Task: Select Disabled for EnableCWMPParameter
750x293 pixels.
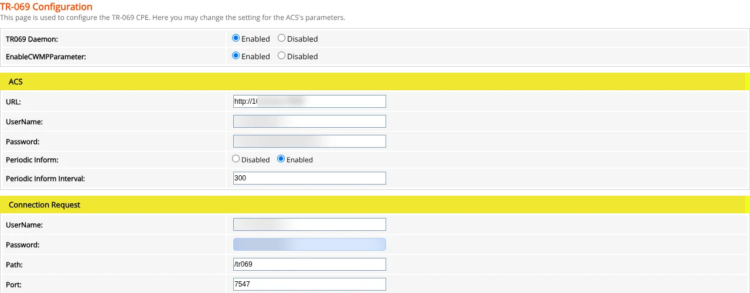Action: [x=282, y=56]
